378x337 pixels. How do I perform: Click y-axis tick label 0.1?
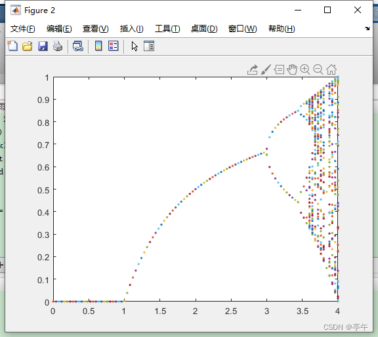point(43,280)
